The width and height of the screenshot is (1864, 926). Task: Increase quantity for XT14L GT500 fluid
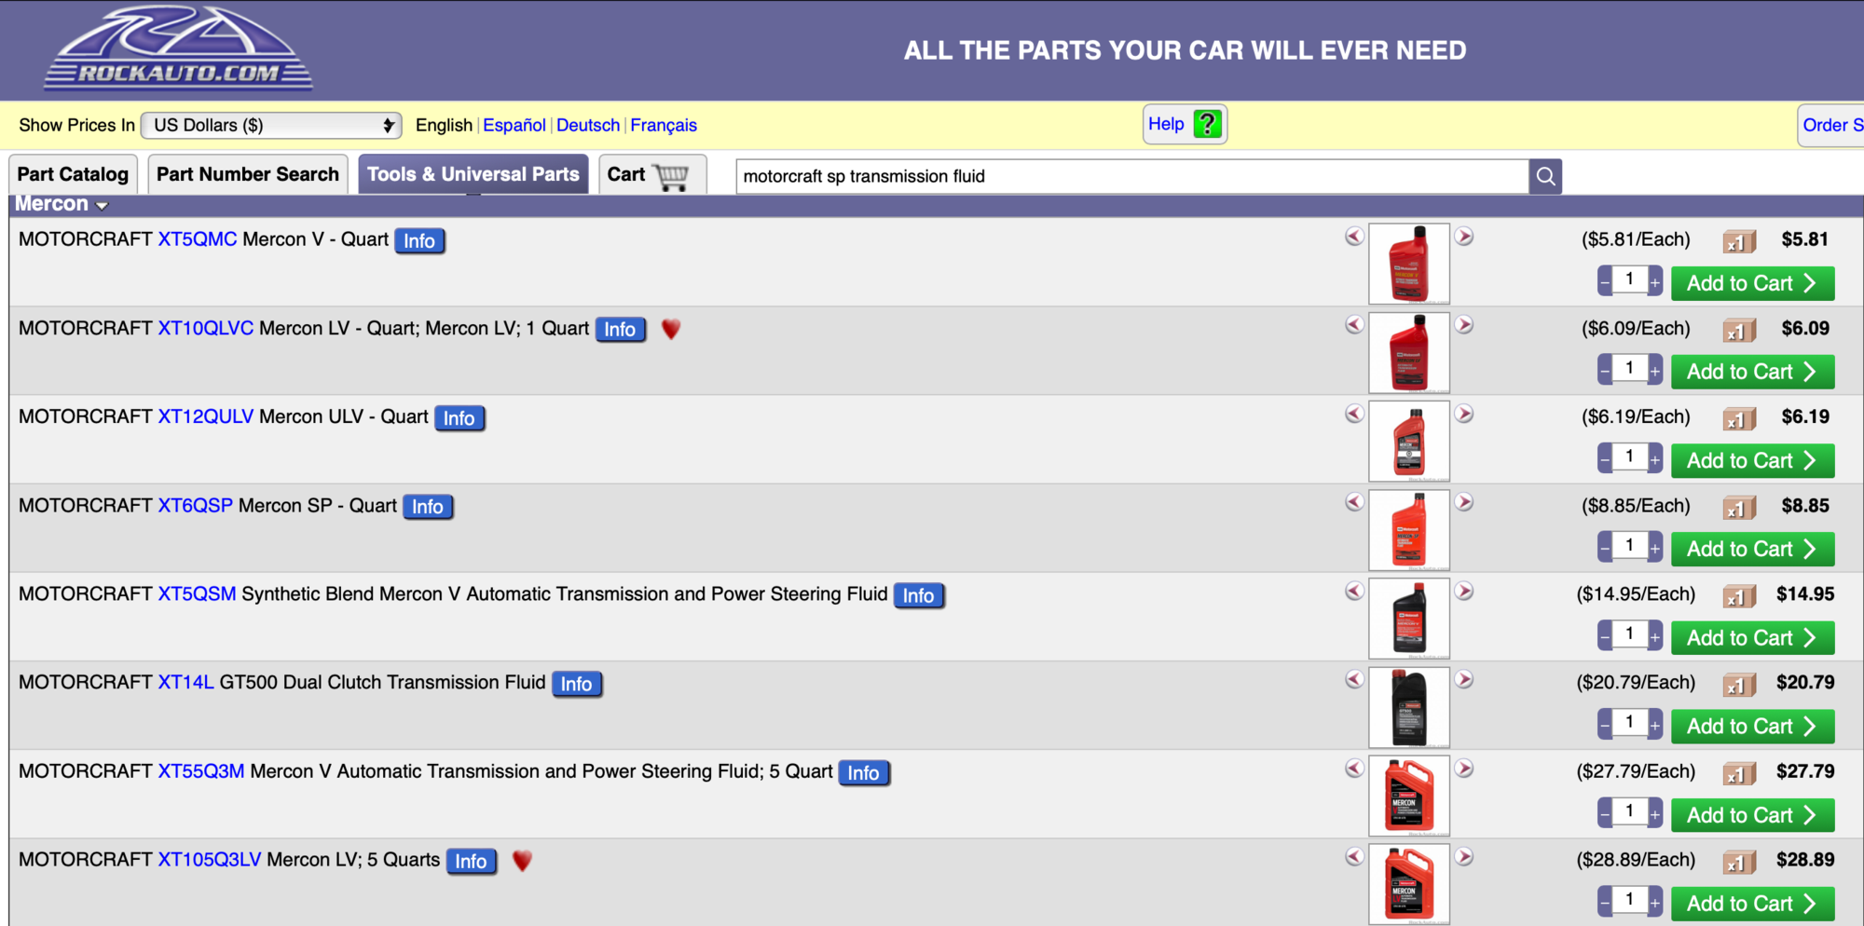coord(1655,725)
